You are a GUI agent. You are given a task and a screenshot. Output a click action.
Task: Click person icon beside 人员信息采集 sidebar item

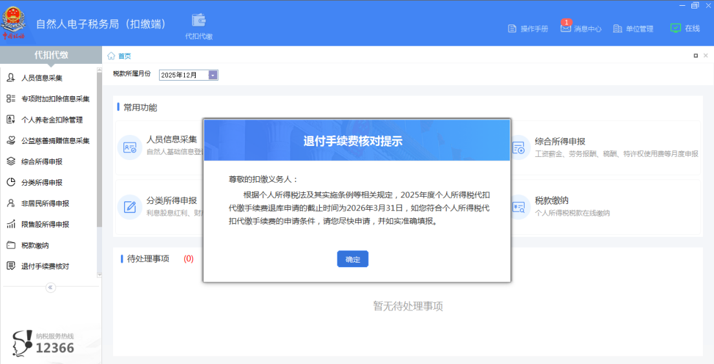(11, 78)
